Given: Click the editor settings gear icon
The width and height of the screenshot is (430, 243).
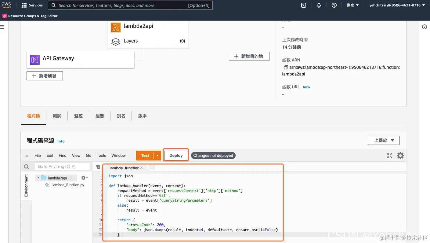Looking at the screenshot, I should 400,156.
